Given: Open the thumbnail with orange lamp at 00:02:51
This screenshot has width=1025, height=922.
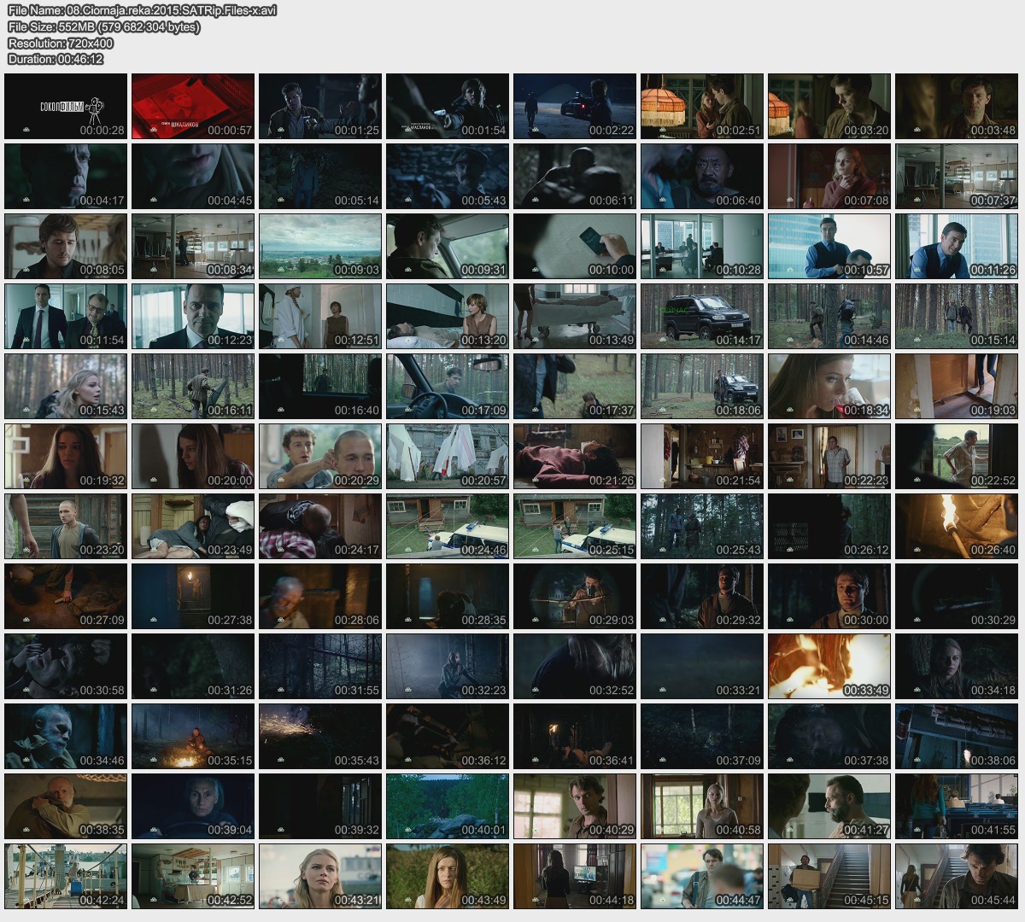Looking at the screenshot, I should tap(702, 106).
